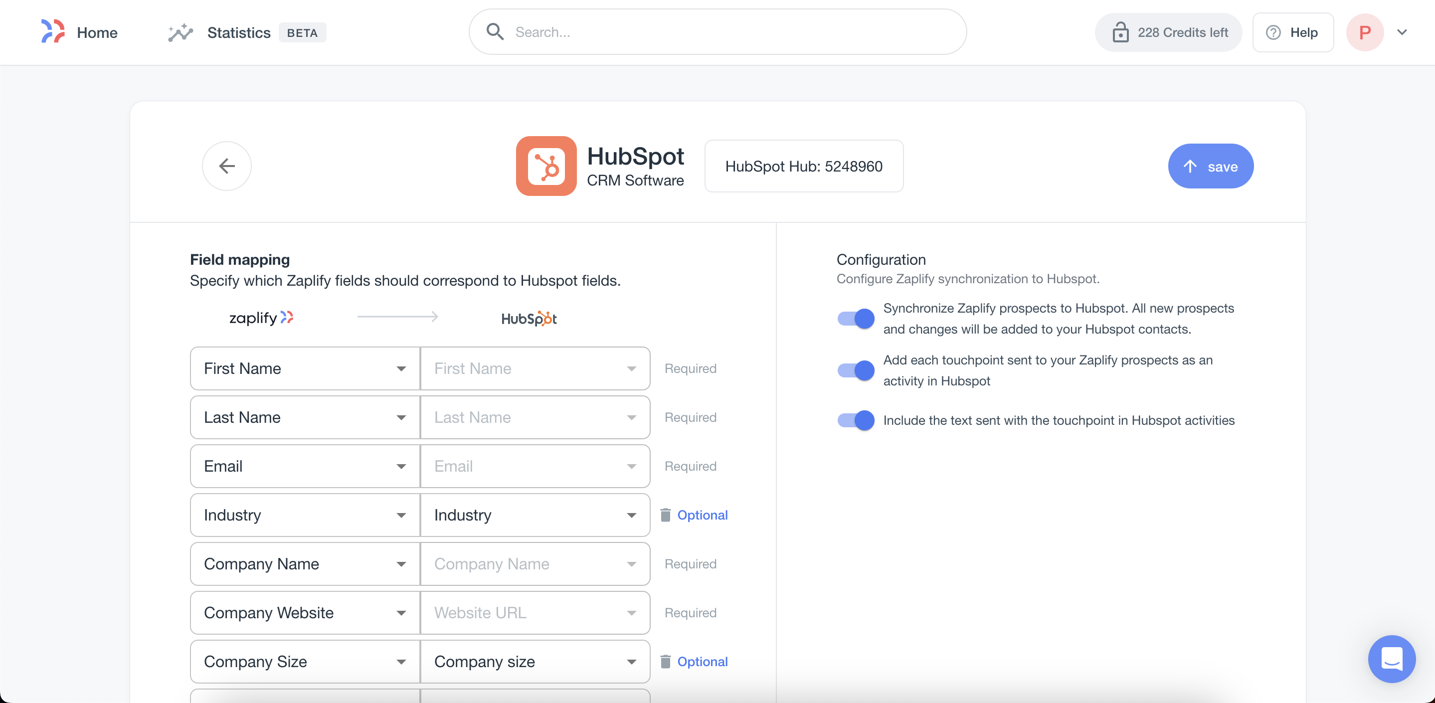1435x703 pixels.
Task: Open the Statistics BETA page
Action: (x=239, y=32)
